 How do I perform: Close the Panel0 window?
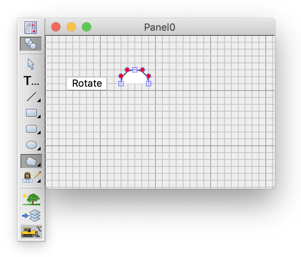click(x=56, y=27)
